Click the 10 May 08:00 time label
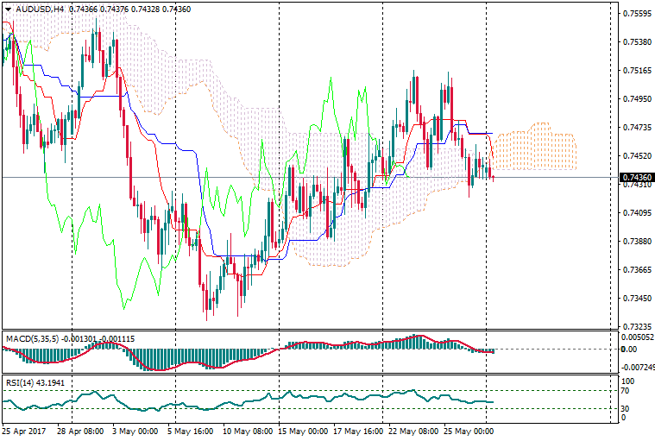Screen dimensions: 655x441 (x=247, y=430)
